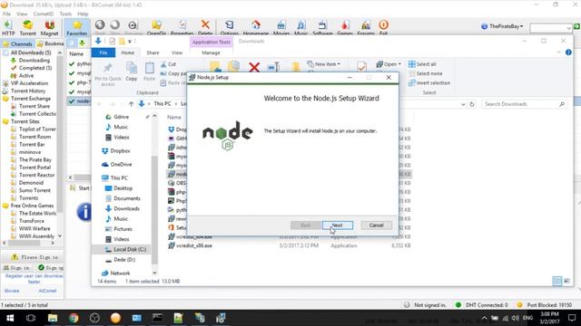Open Dropbox in Explorer navigation pane

pos(115,151)
